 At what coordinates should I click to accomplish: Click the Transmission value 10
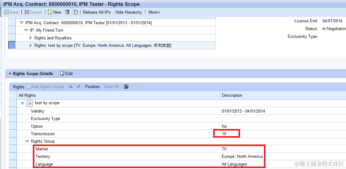(224, 134)
